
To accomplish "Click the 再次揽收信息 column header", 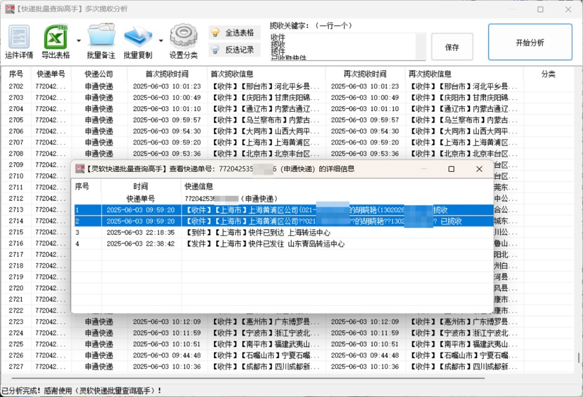I will click(x=464, y=74).
